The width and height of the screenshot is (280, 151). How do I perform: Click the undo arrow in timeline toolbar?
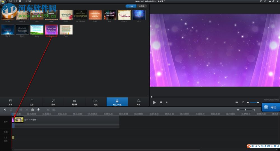tap(5, 110)
